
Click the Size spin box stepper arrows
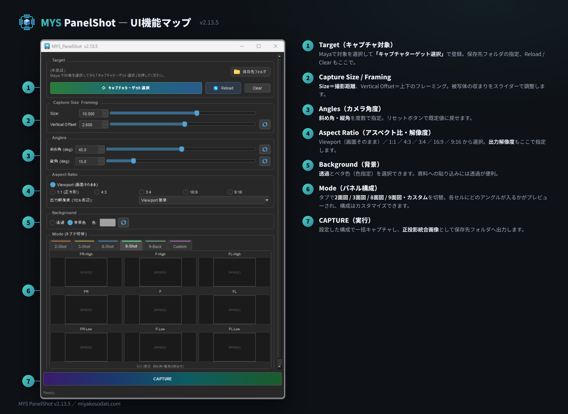tap(105, 114)
